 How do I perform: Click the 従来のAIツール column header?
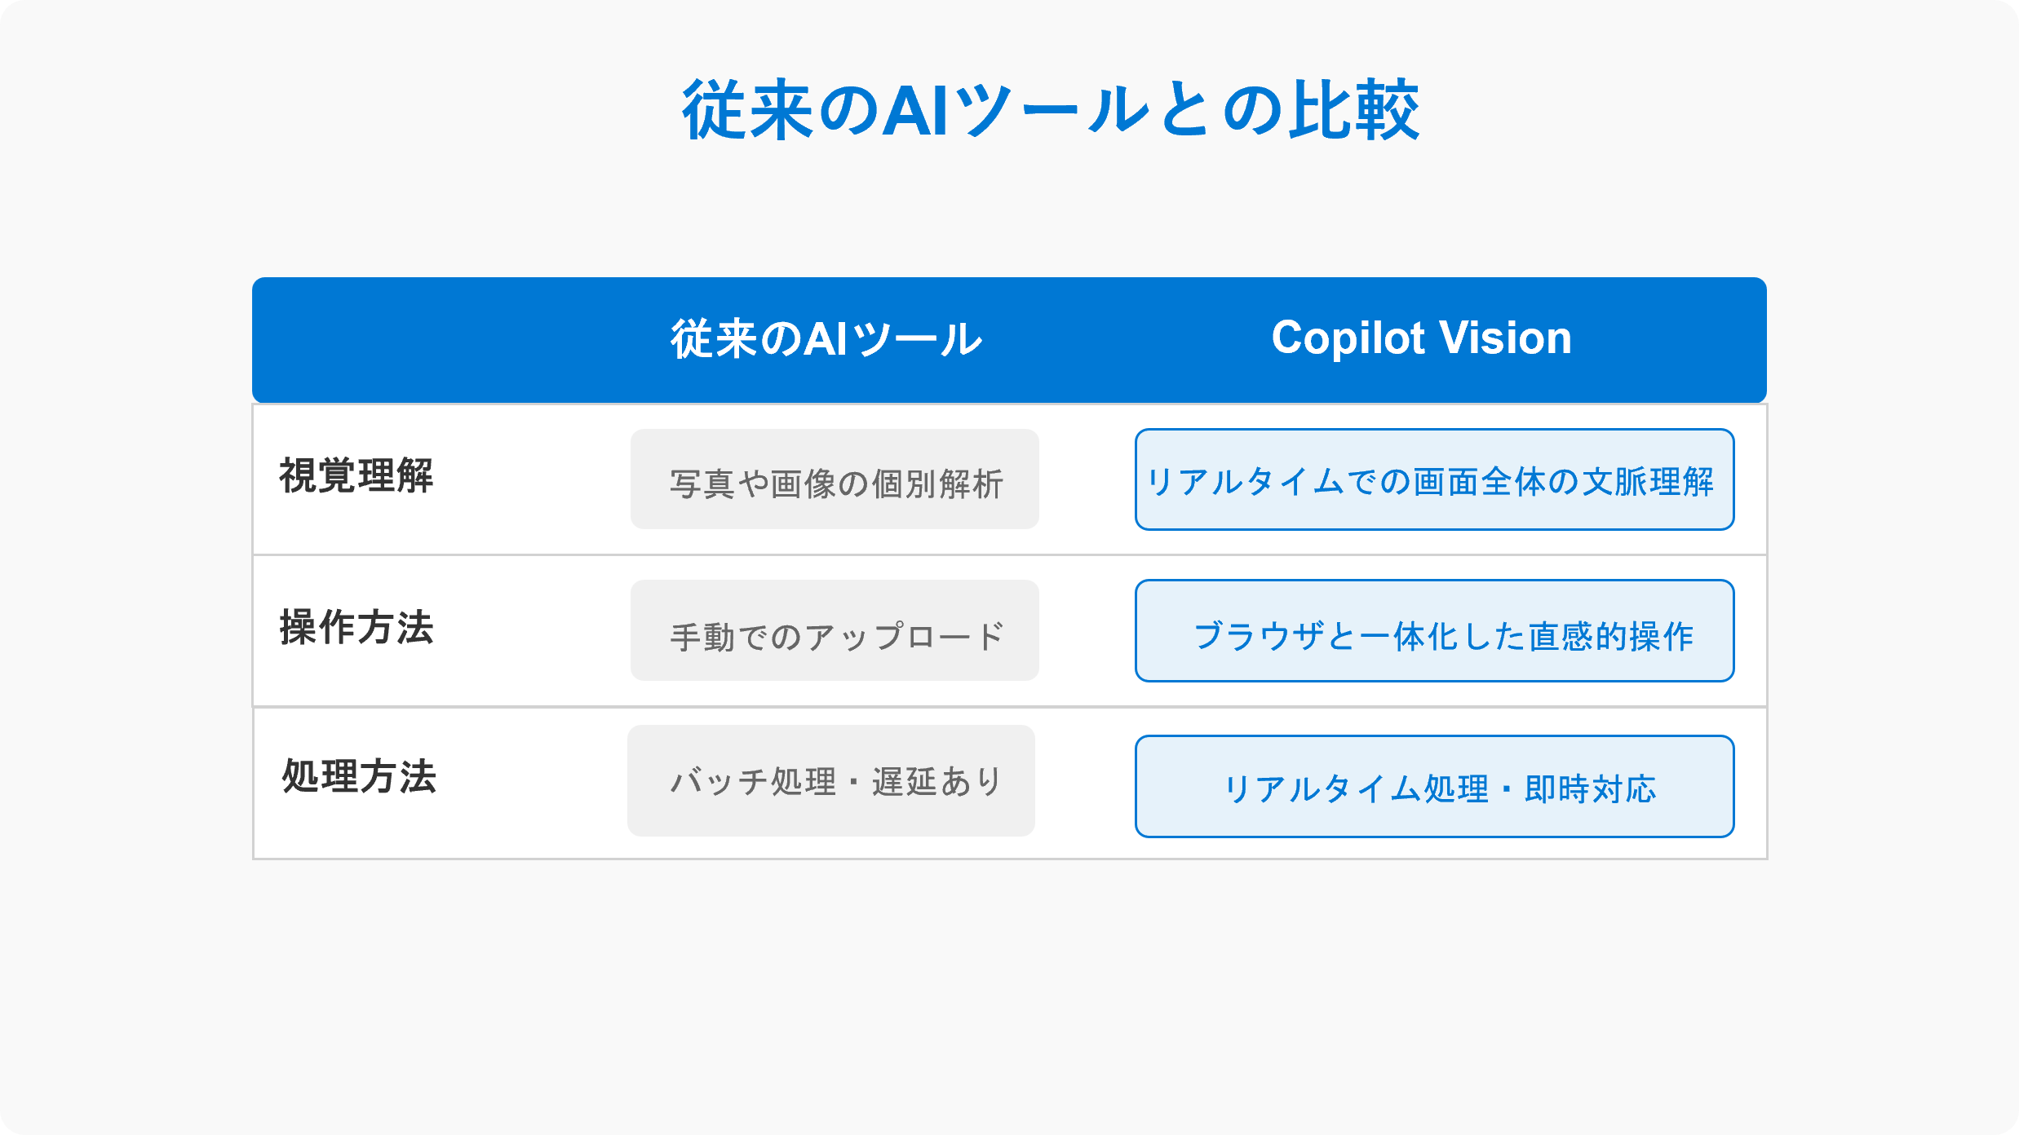coord(826,339)
